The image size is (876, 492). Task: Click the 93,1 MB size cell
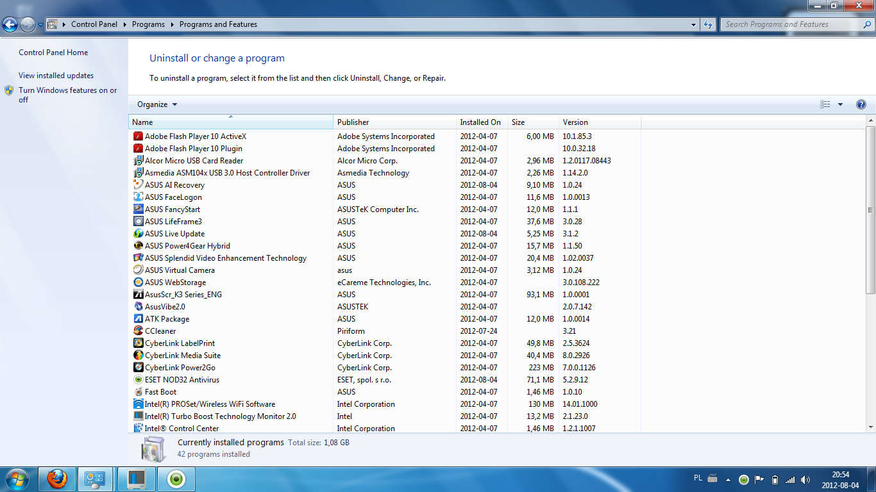coord(540,295)
